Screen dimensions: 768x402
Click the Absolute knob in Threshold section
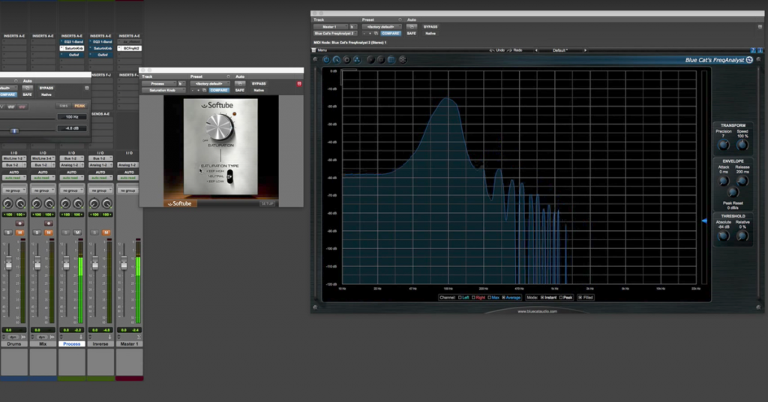click(x=724, y=236)
